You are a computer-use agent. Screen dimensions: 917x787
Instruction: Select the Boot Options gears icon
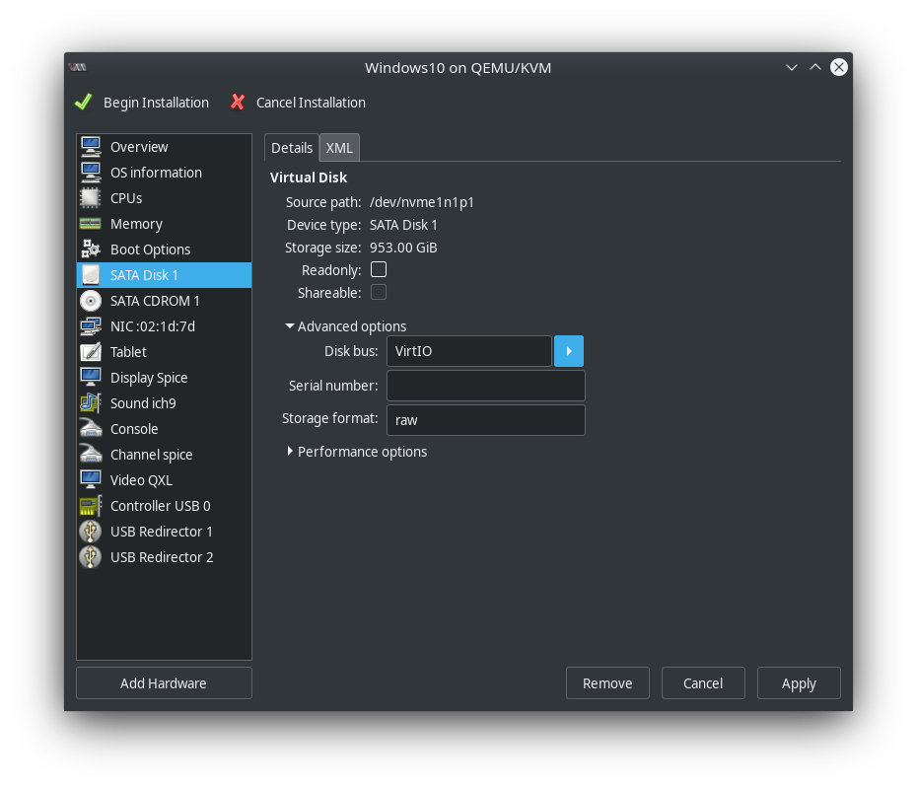[91, 250]
